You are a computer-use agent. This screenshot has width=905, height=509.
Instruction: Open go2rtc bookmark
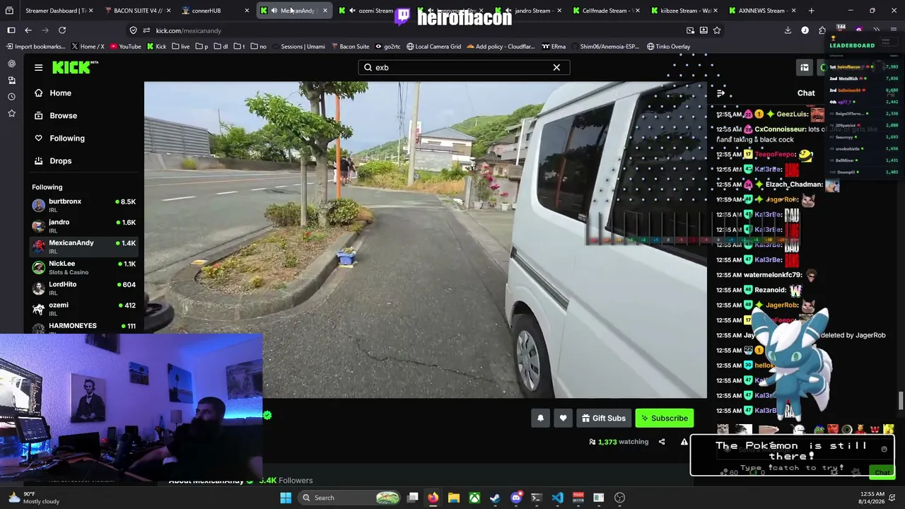tap(387, 47)
